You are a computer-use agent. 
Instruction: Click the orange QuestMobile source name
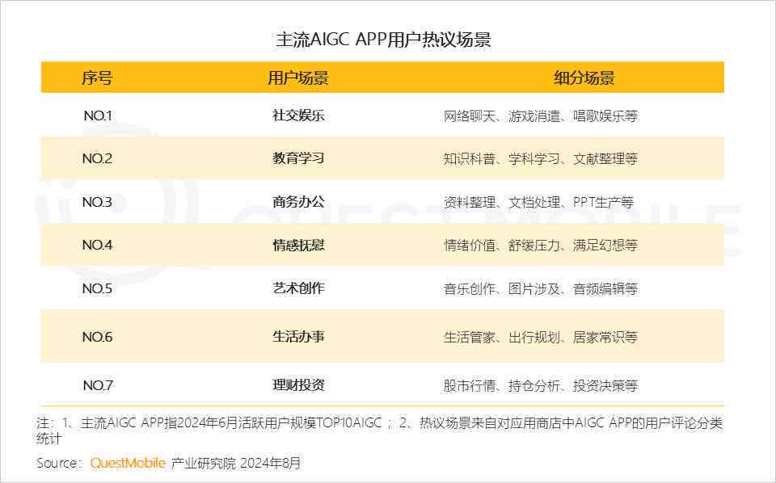pyautogui.click(x=128, y=464)
